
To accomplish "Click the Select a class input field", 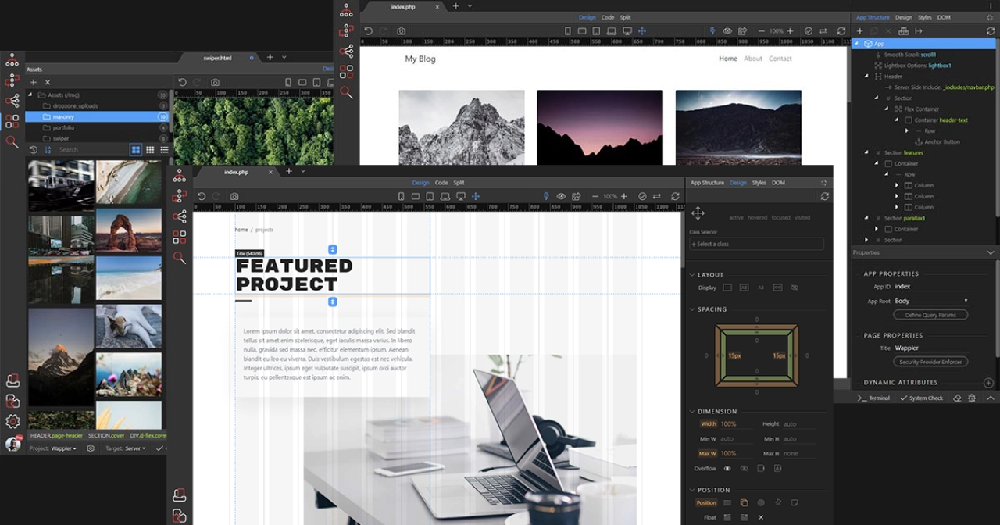I will coord(756,244).
